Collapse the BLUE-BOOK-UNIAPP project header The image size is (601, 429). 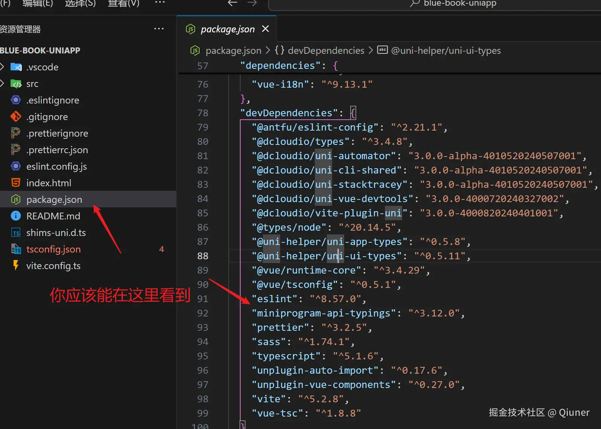click(40, 50)
